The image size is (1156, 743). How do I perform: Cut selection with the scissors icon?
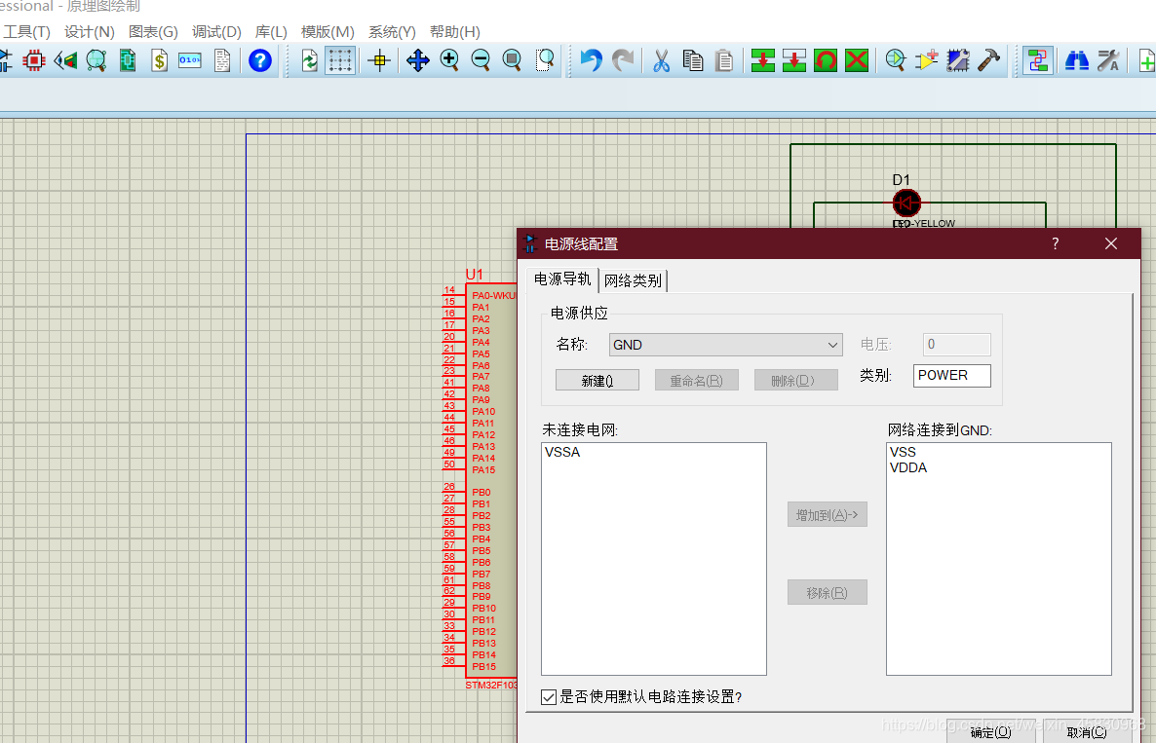[661, 60]
